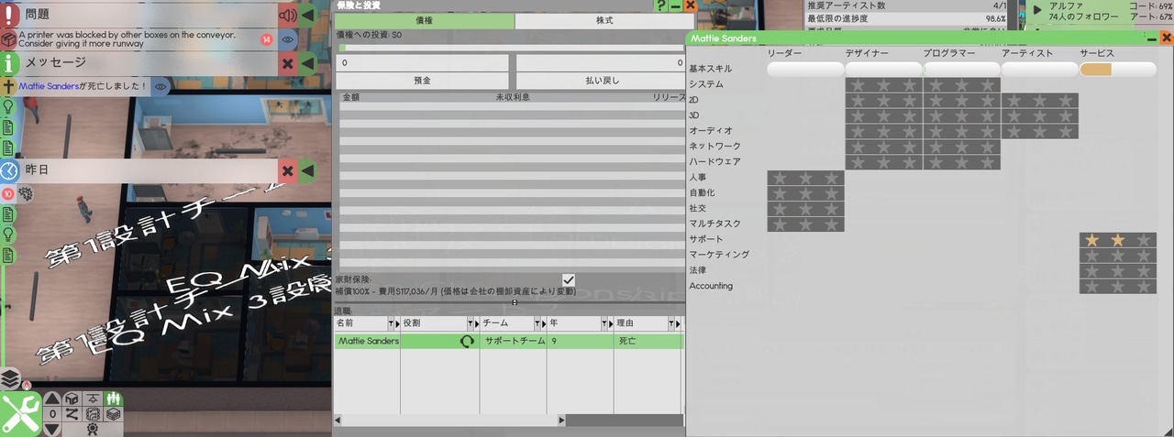This screenshot has height=437, width=1174.
Task: Click the green info メッセージ icon
Action: tap(9, 62)
